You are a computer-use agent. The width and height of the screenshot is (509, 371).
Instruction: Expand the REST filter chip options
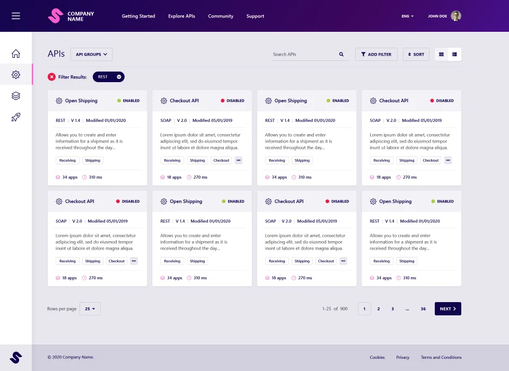[119, 76]
